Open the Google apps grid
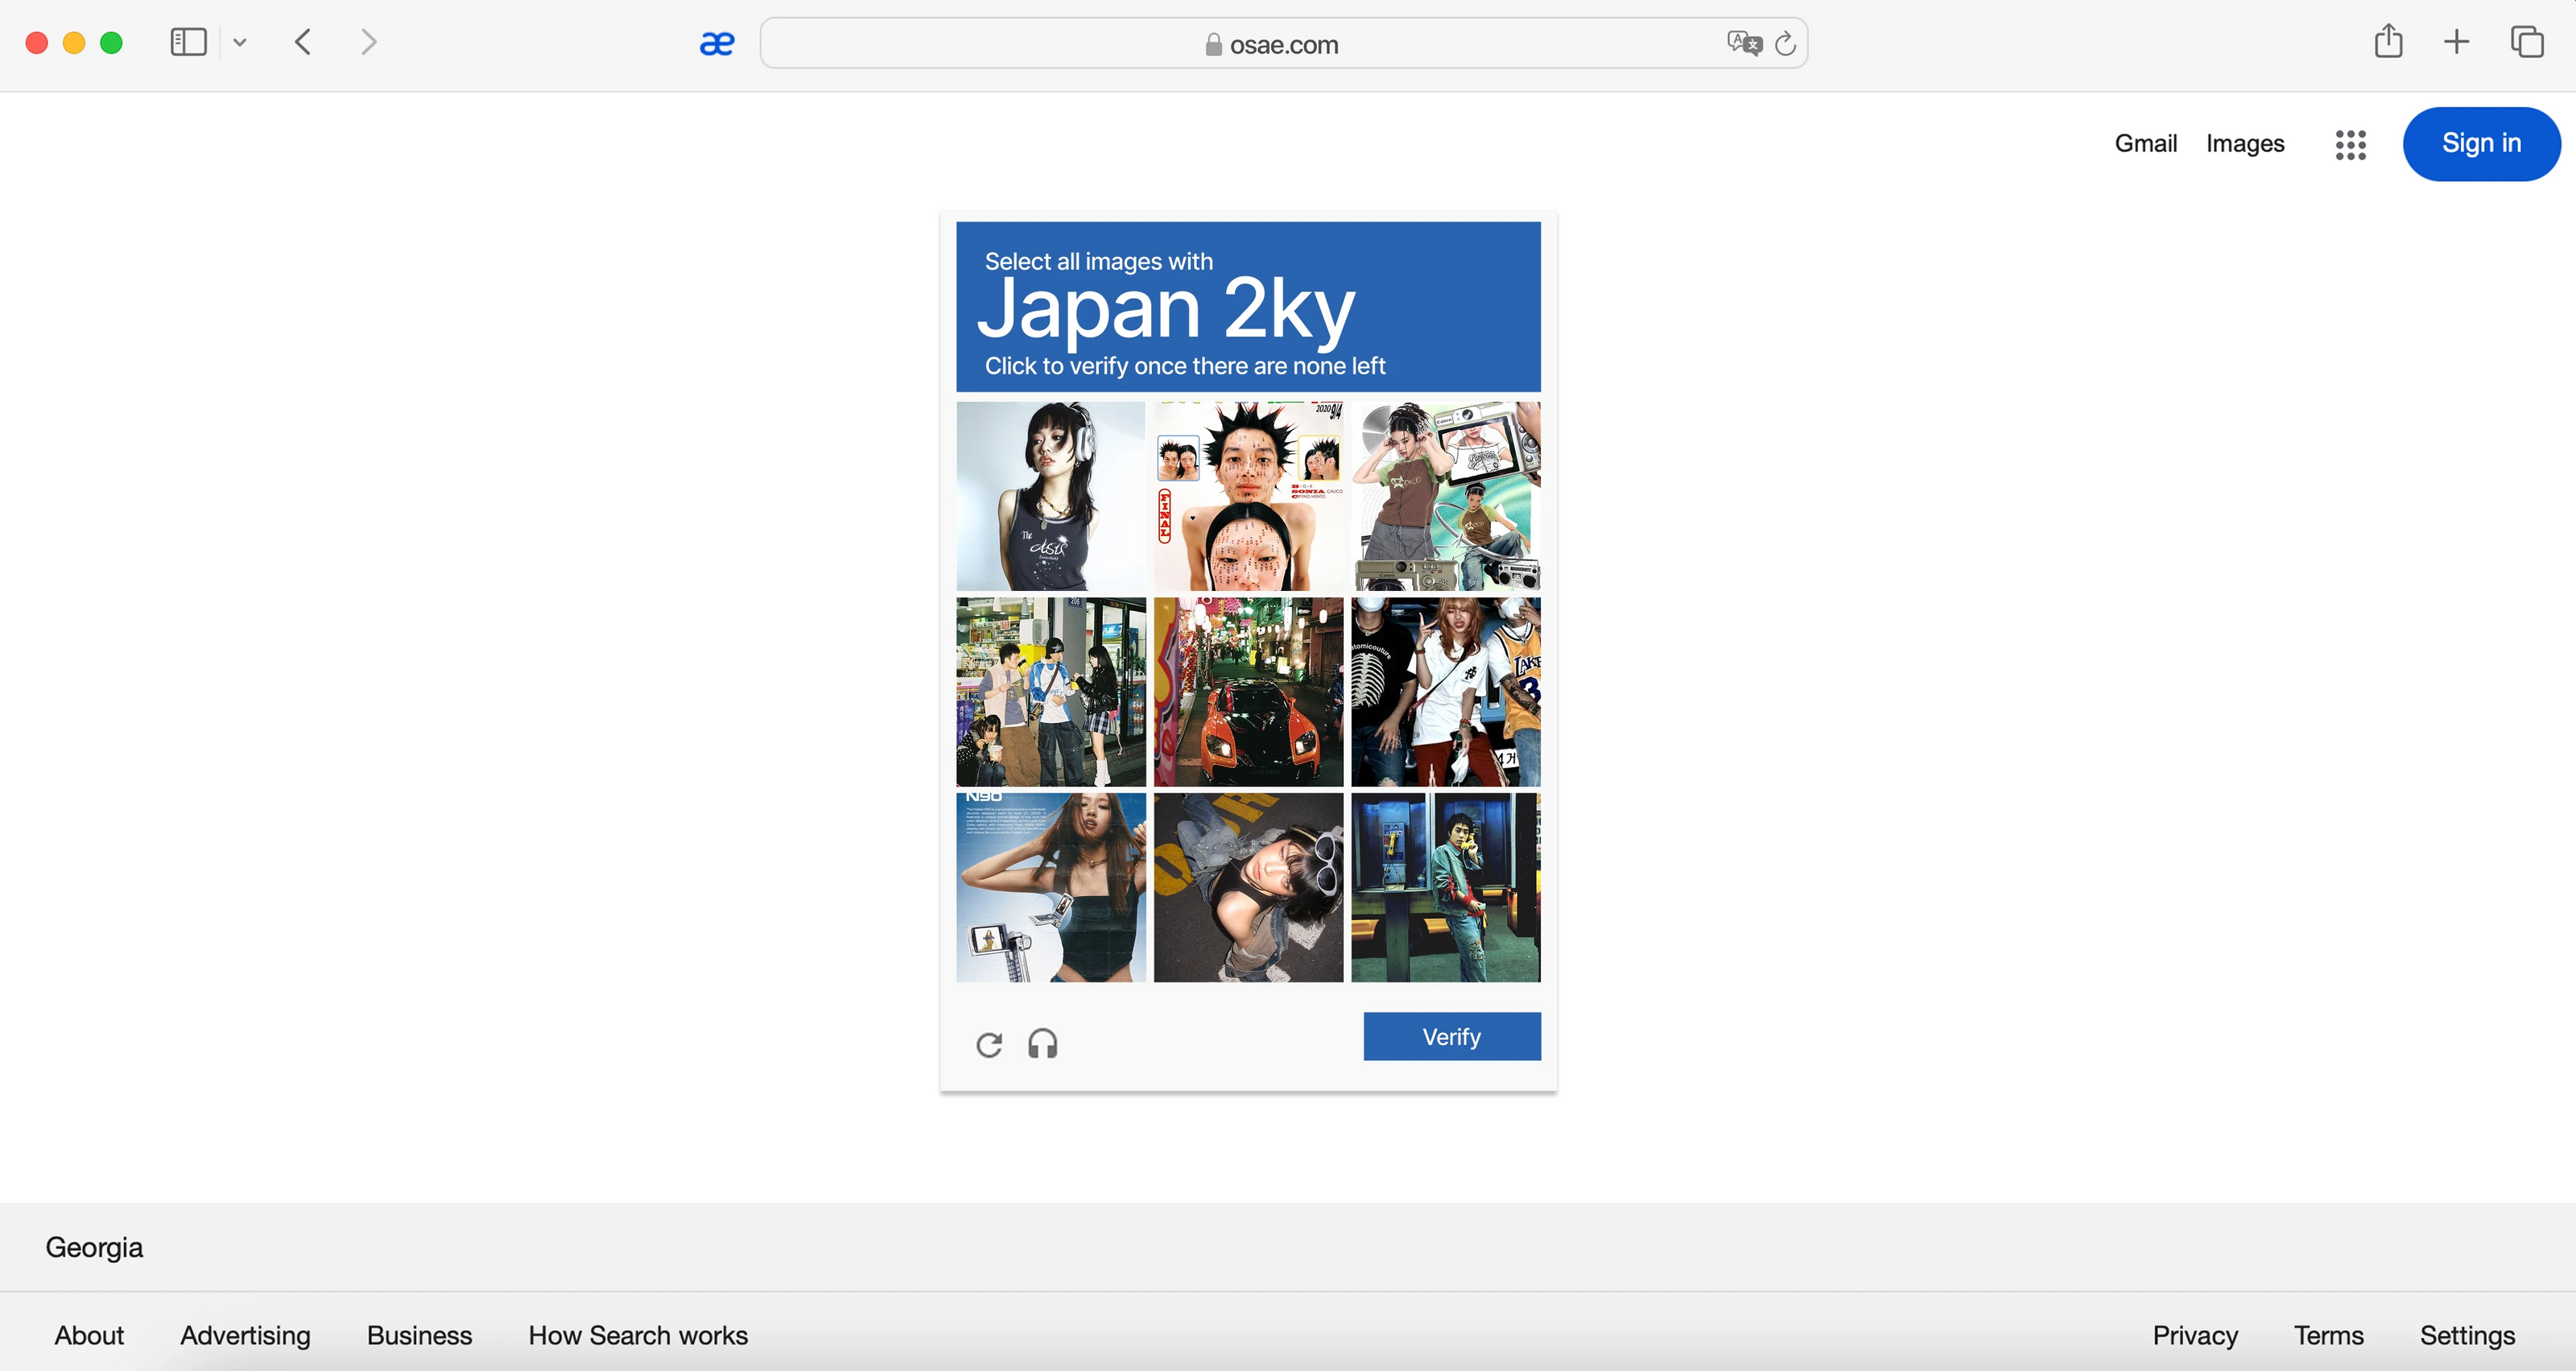Viewport: 2576px width, 1371px height. pos(2350,145)
